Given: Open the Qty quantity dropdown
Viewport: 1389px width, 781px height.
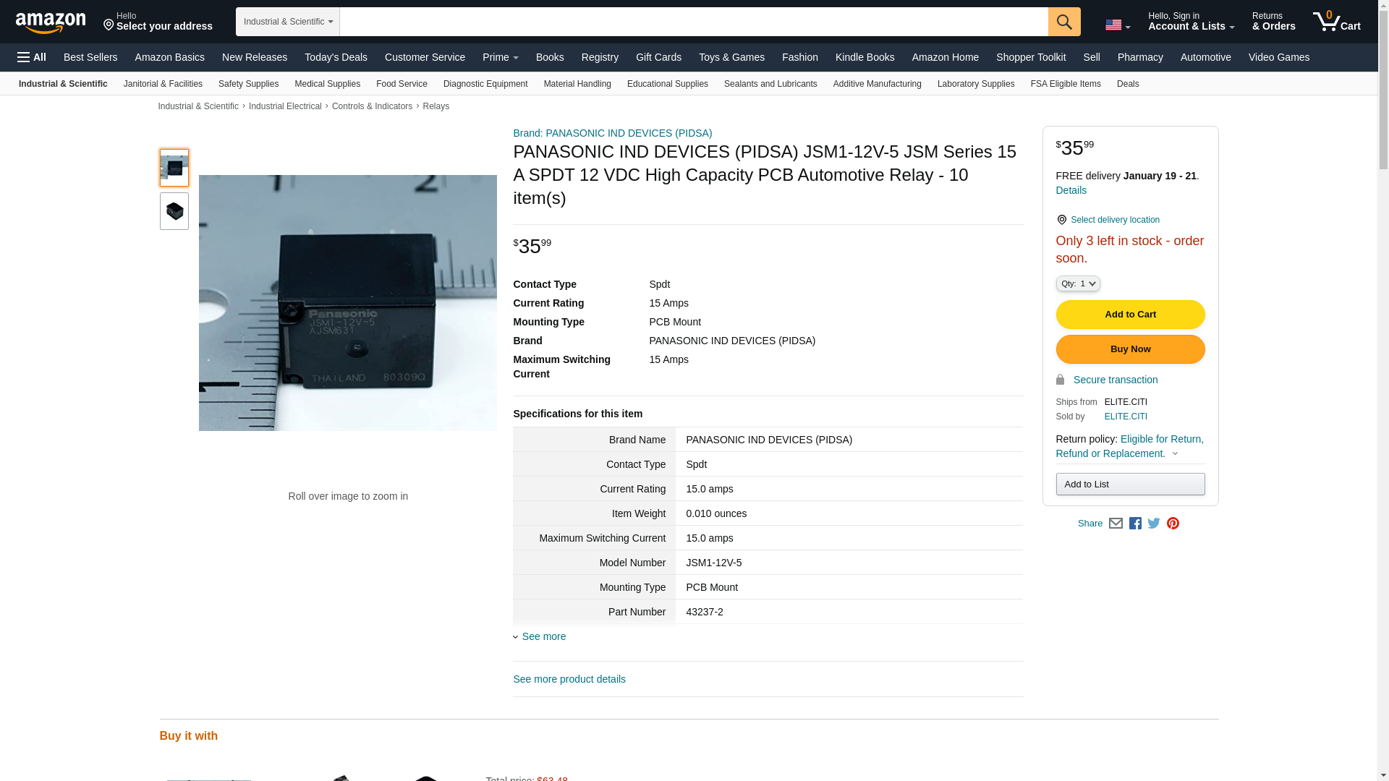Looking at the screenshot, I should [x=1077, y=284].
